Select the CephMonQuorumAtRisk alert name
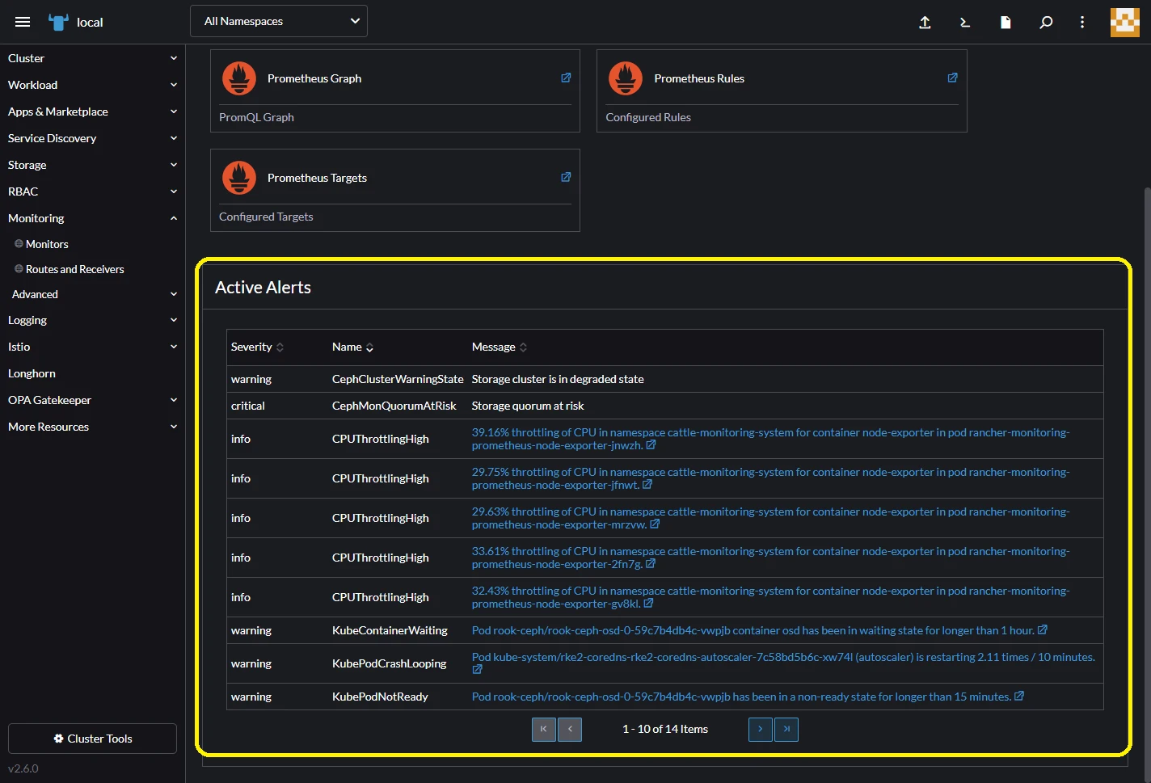Screen dimensions: 1151x783 (x=394, y=406)
